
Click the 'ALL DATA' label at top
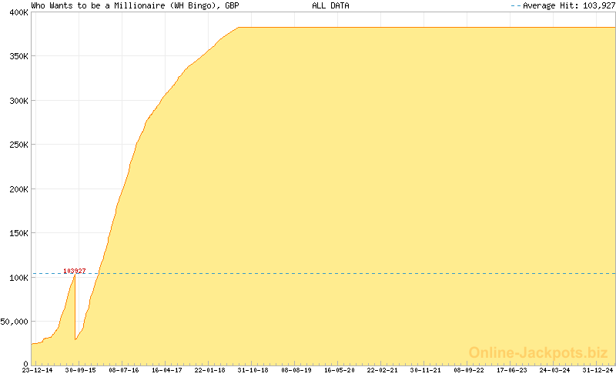(x=330, y=5)
